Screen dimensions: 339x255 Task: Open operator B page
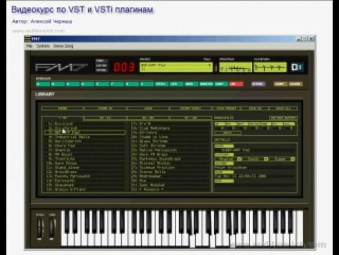[57, 84]
